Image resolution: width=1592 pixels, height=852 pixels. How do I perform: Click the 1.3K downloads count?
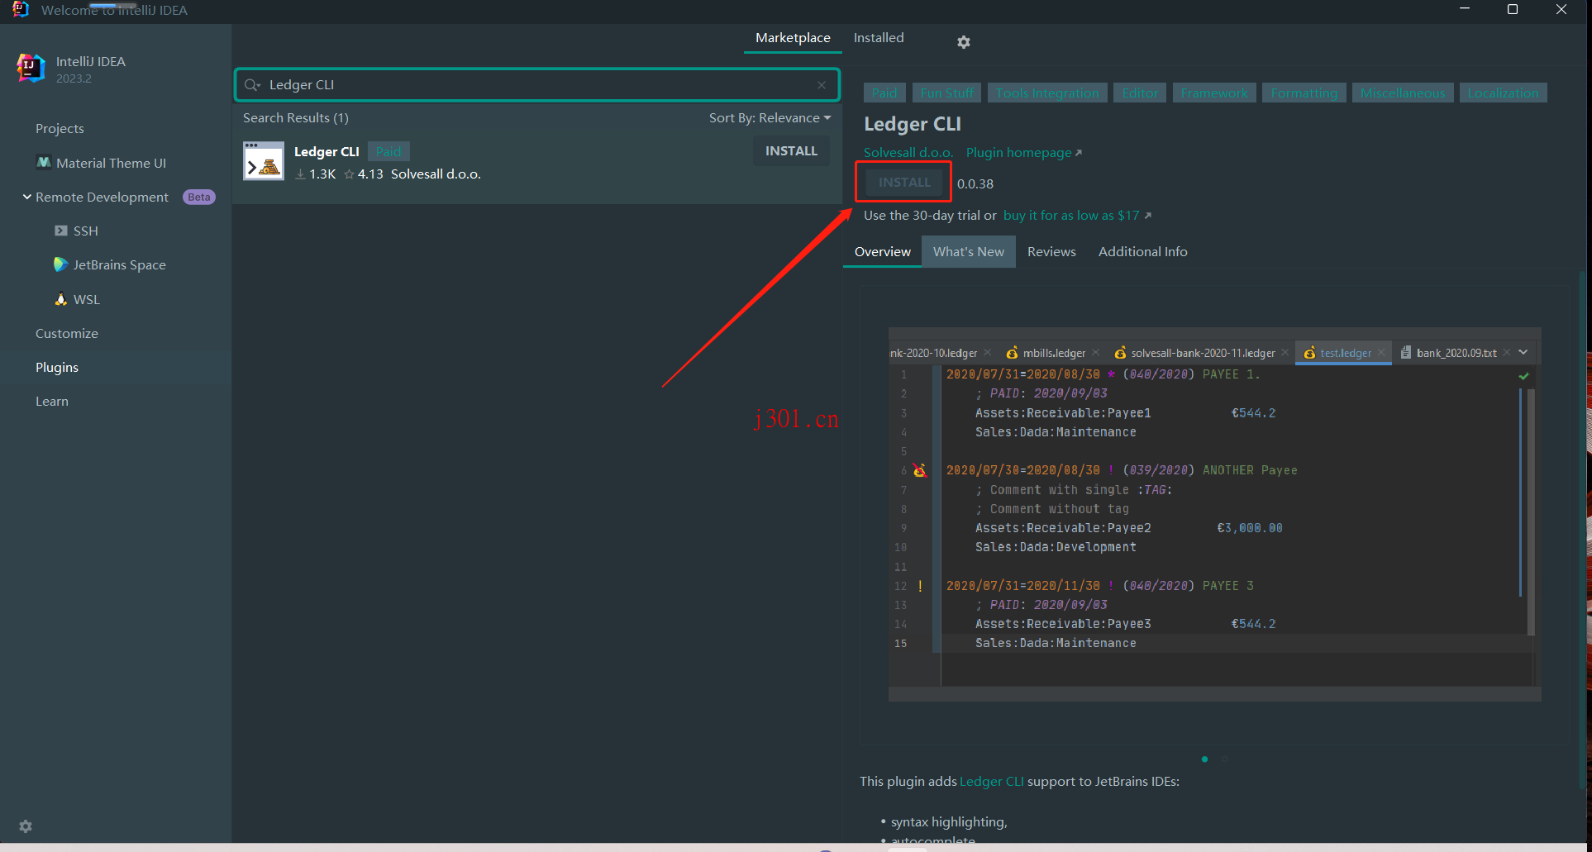tap(315, 174)
